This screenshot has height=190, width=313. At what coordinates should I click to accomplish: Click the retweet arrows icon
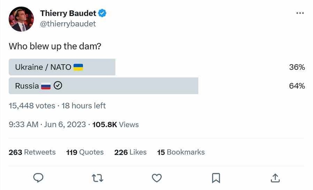[97, 178]
